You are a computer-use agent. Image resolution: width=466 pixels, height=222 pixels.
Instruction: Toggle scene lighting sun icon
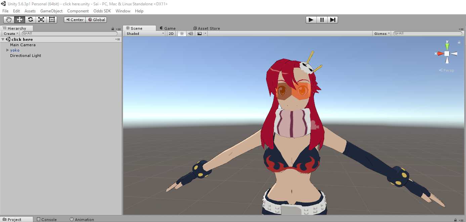(182, 33)
